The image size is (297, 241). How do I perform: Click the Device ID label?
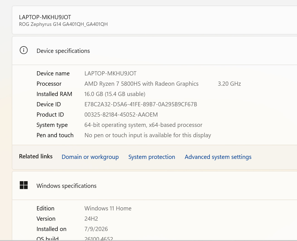[49, 104]
